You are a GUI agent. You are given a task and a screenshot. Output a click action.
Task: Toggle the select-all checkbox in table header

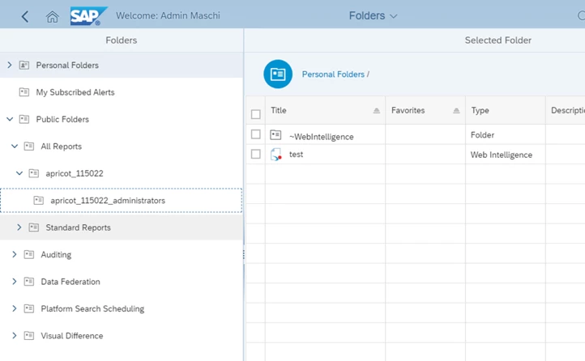(255, 114)
